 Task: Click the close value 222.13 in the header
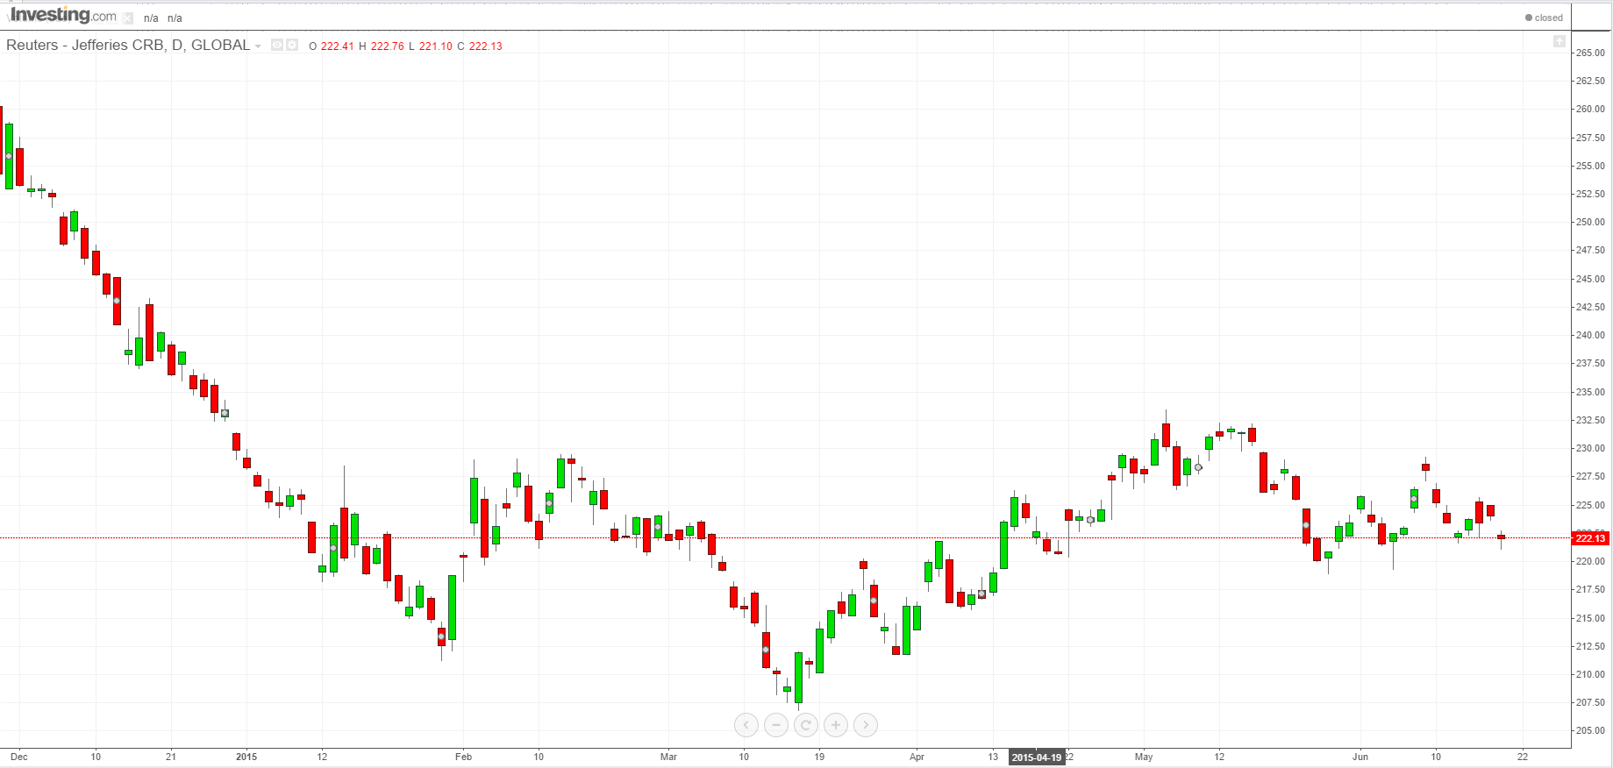pos(485,46)
